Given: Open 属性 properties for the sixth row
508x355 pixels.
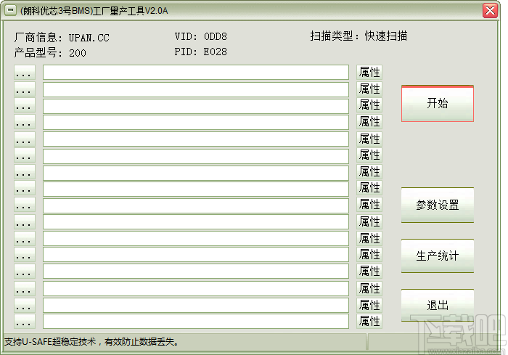Looking at the screenshot, I should click(x=369, y=155).
